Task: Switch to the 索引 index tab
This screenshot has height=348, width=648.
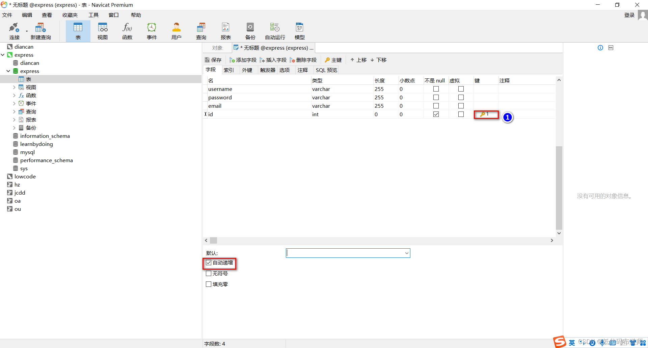Action: [229, 70]
